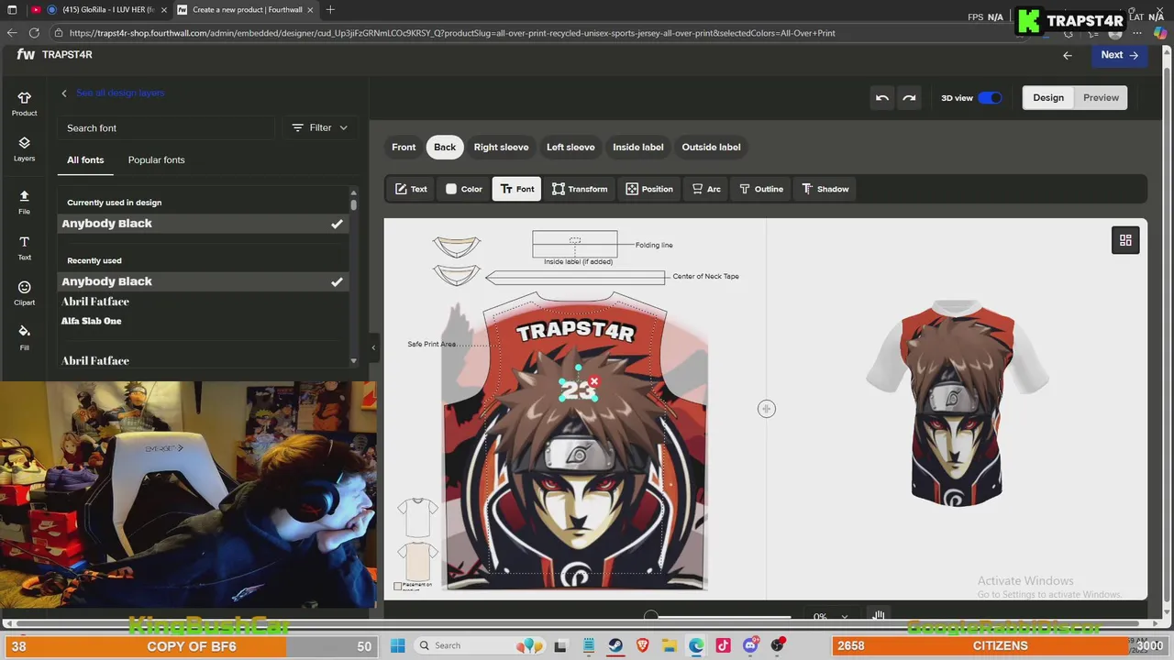The height and width of the screenshot is (660, 1174).
Task: Go back in browser history
Action: [12, 33]
